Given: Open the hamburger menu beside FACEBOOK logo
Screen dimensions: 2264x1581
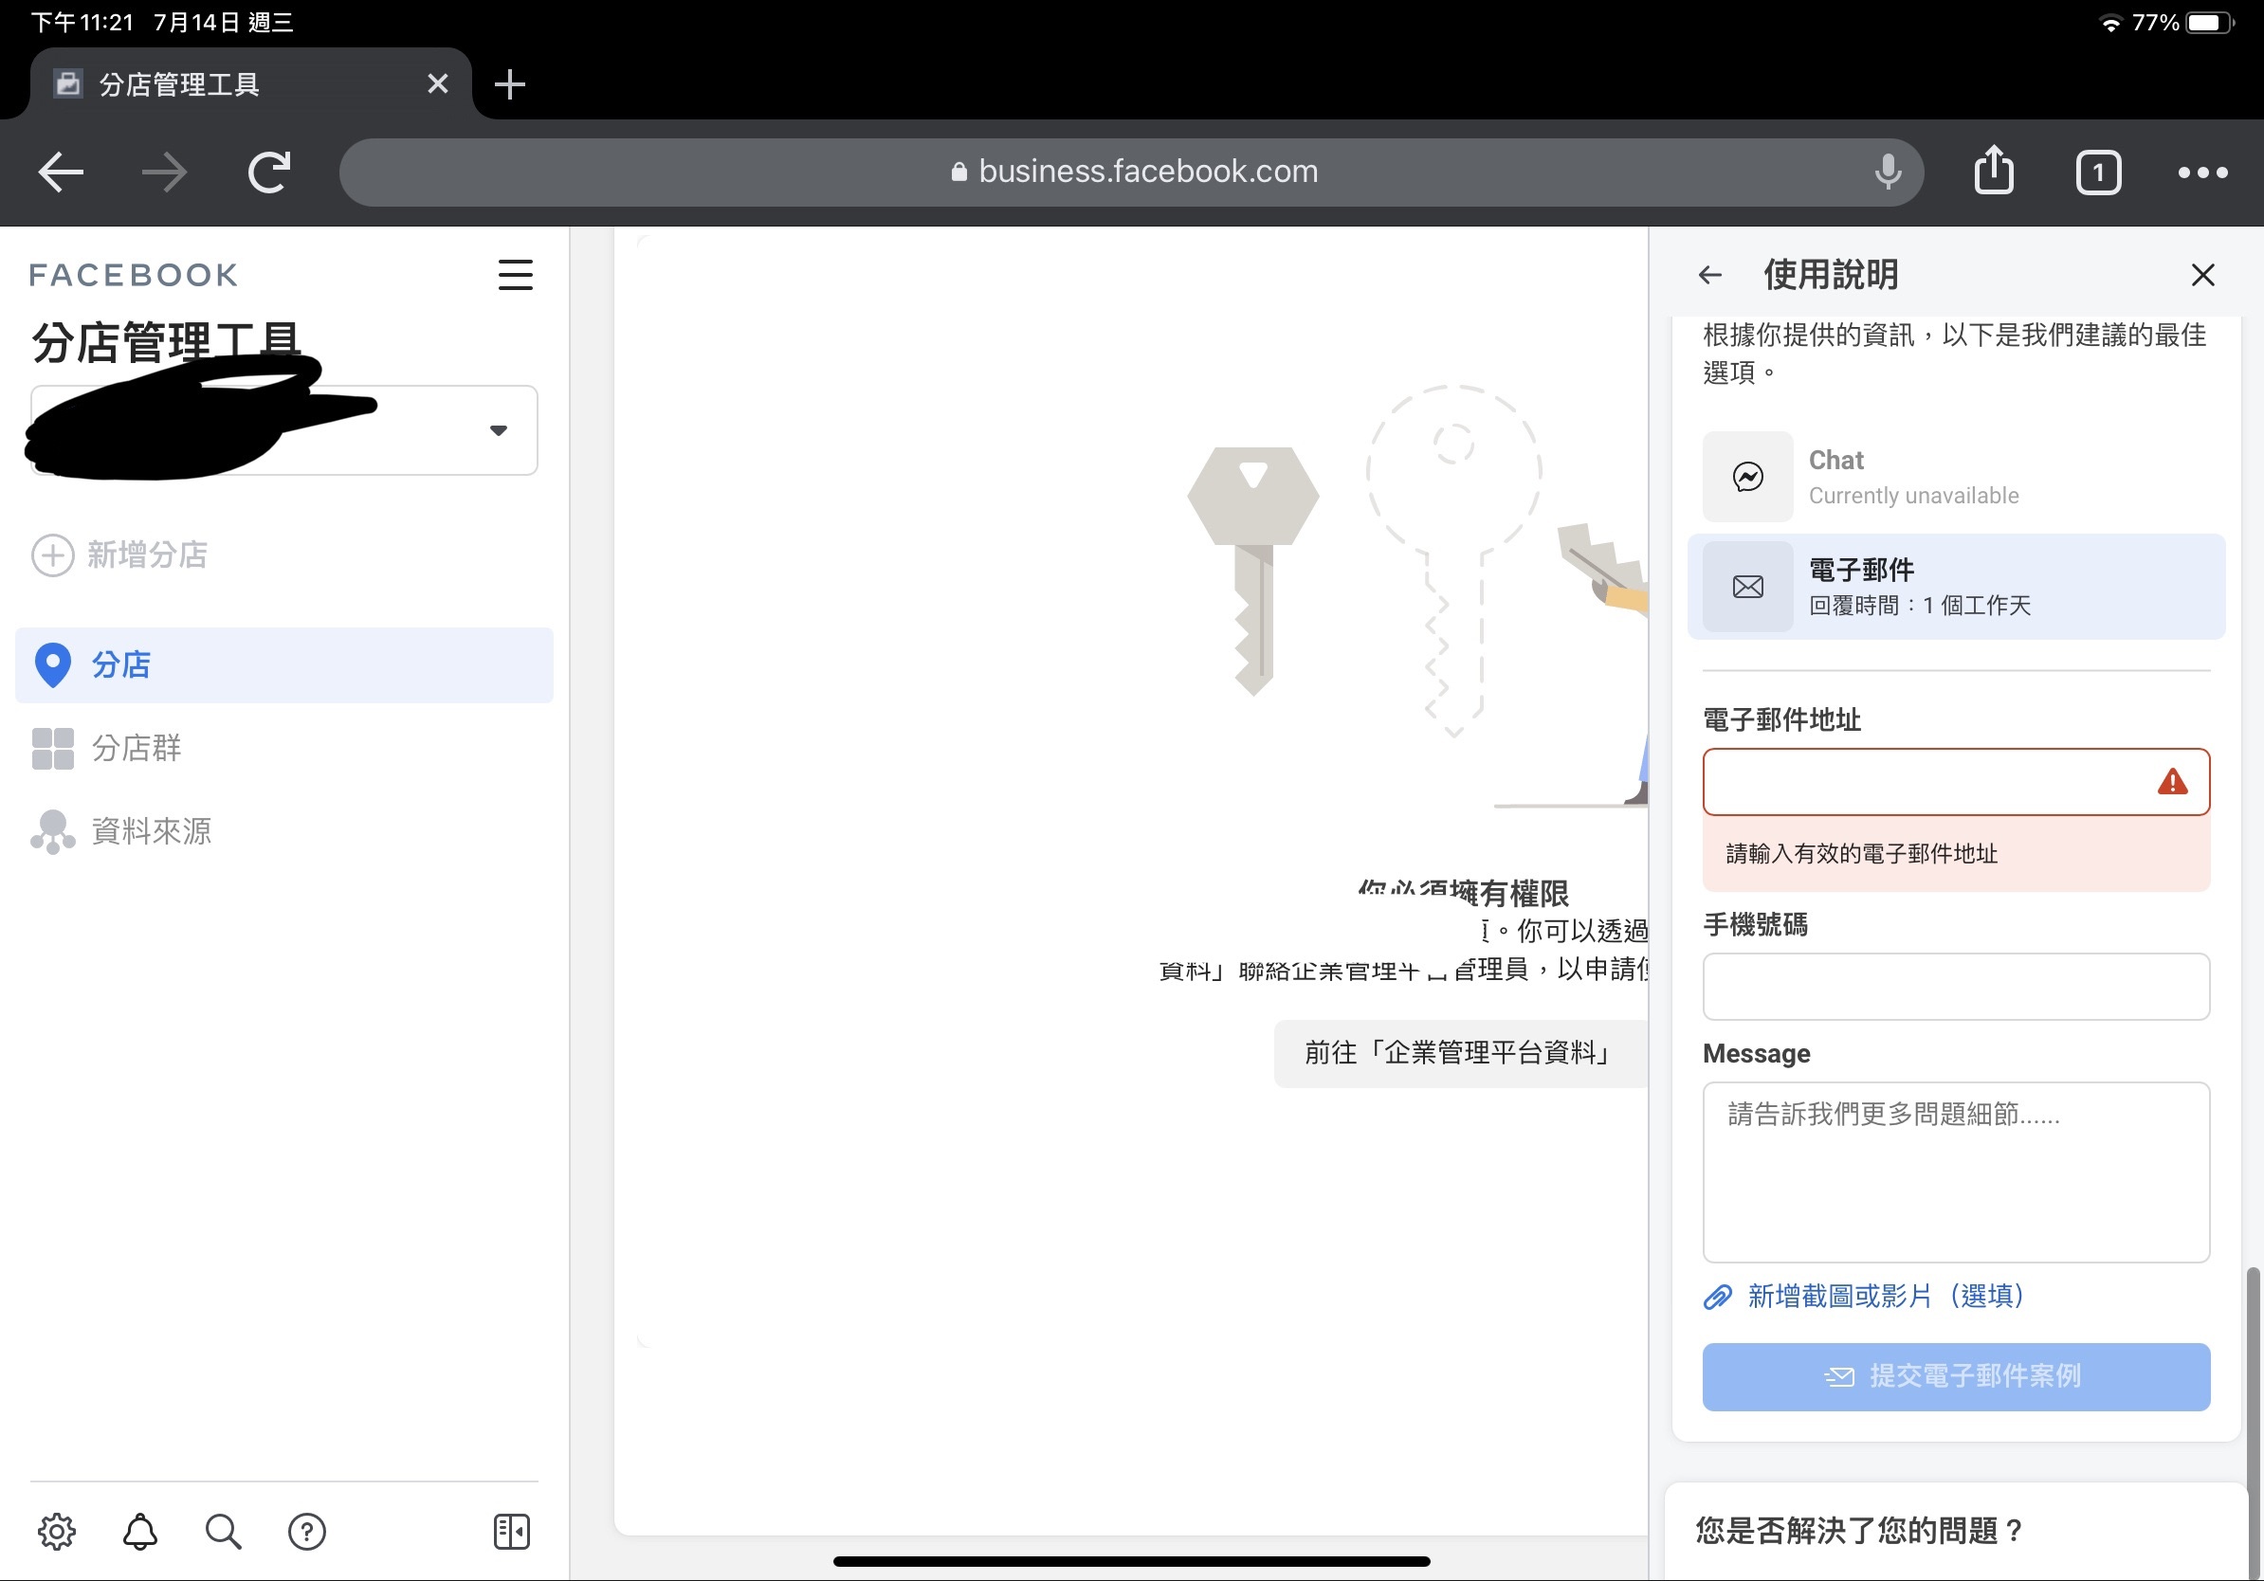Looking at the screenshot, I should tap(515, 275).
